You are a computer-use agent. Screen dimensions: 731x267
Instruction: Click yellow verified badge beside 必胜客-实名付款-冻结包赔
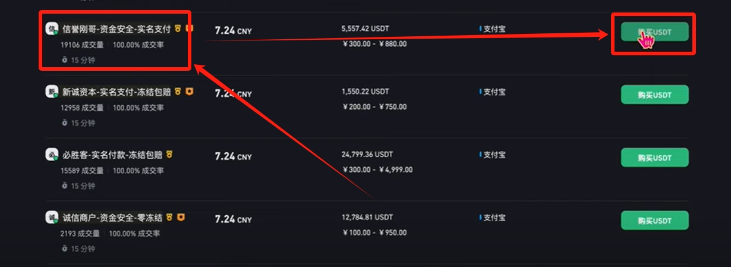coord(169,155)
